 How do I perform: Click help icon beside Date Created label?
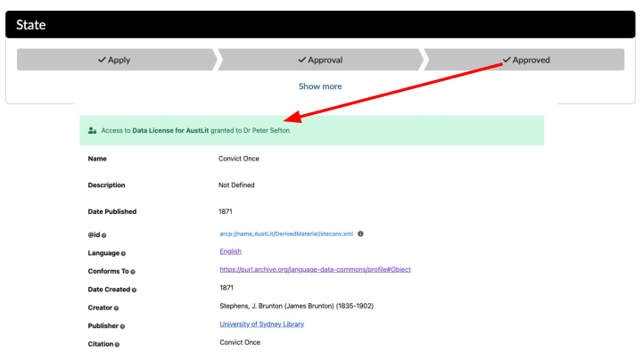coord(134,290)
